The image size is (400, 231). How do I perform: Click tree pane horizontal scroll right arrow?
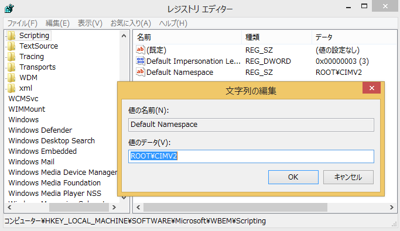click(x=114, y=207)
